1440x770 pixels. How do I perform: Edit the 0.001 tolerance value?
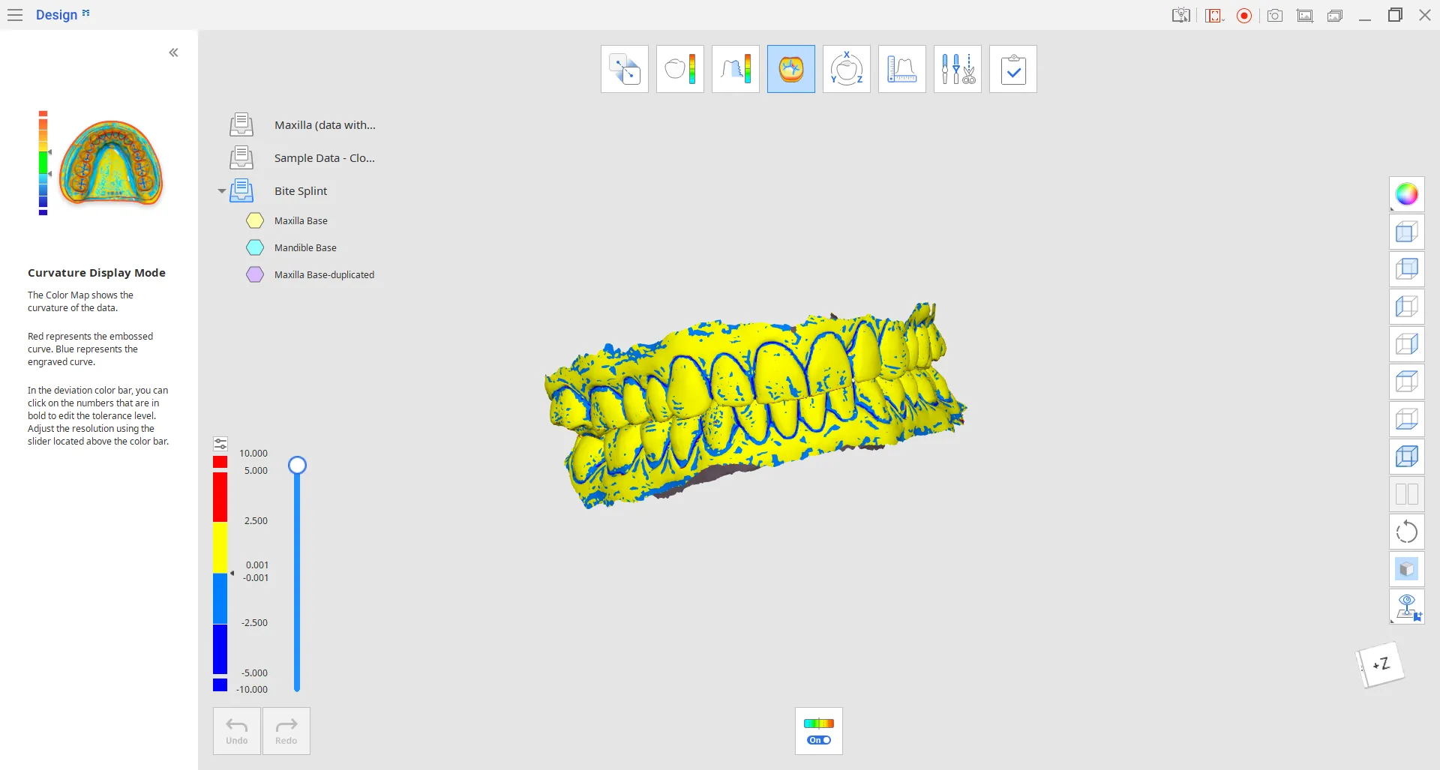(257, 565)
